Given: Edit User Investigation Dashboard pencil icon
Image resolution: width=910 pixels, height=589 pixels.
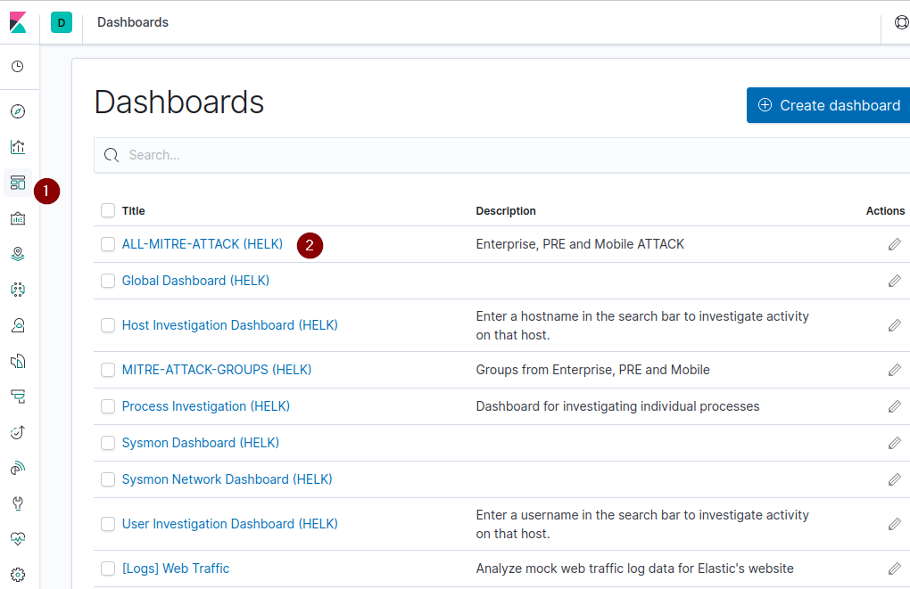Looking at the screenshot, I should (x=894, y=524).
